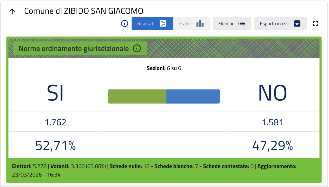329x187 pixels.
Task: Click the Sezioni 6 su 6 label
Action: [164, 69]
